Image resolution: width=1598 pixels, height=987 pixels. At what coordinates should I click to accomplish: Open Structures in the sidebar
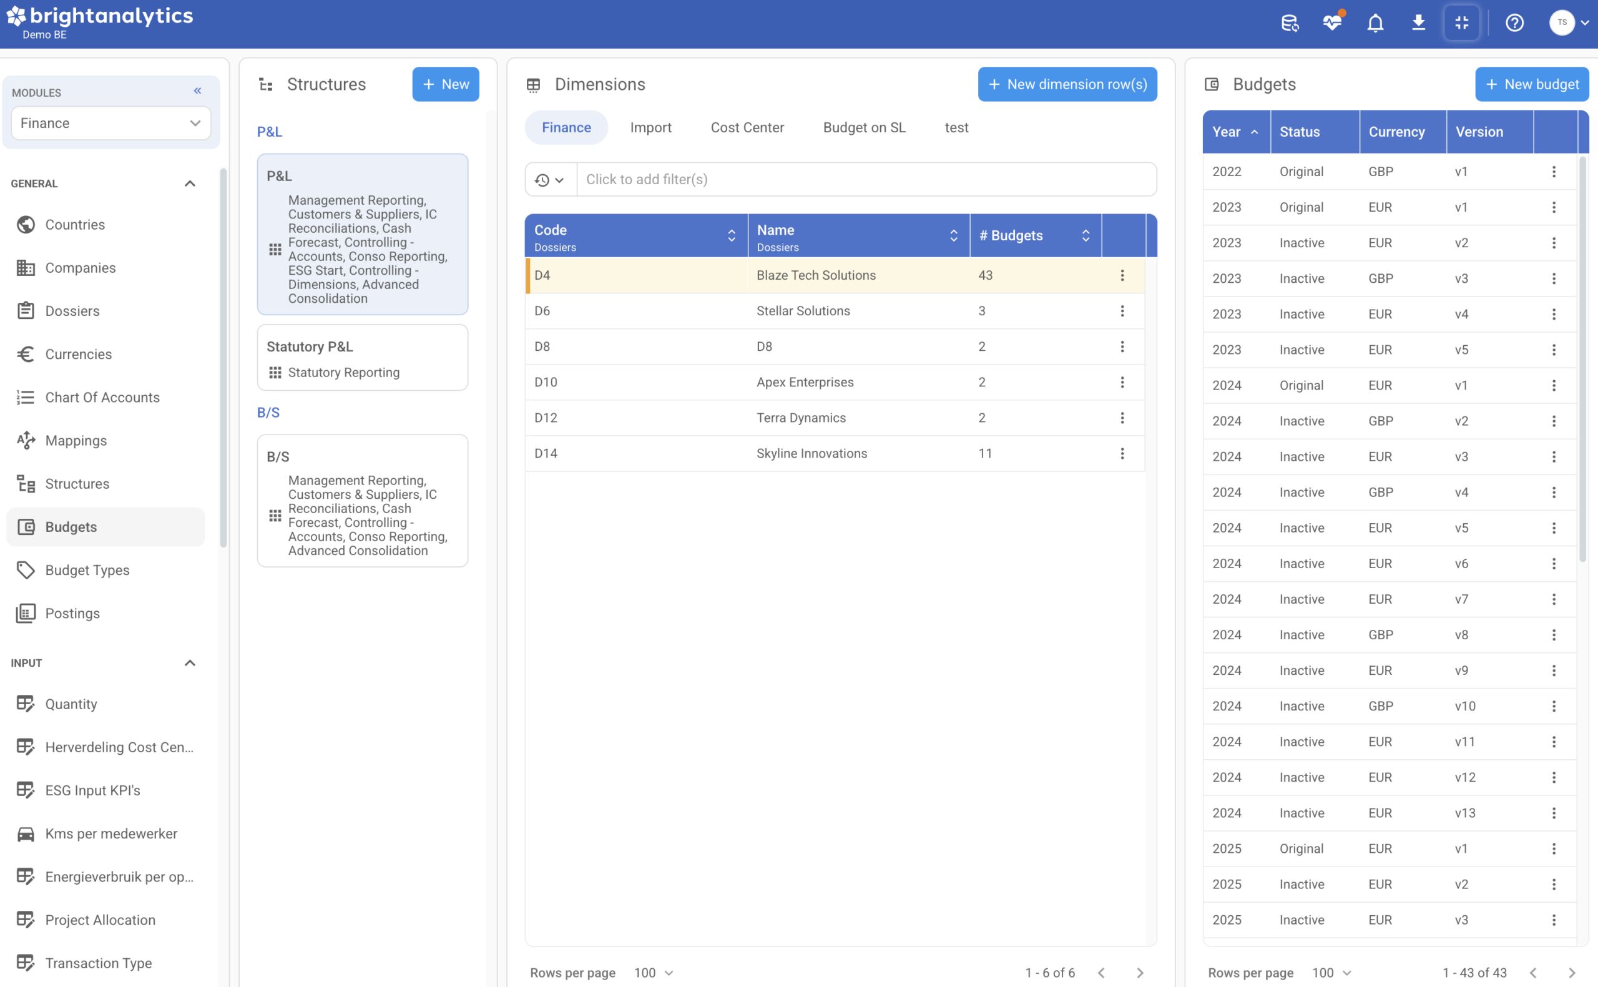point(105,484)
